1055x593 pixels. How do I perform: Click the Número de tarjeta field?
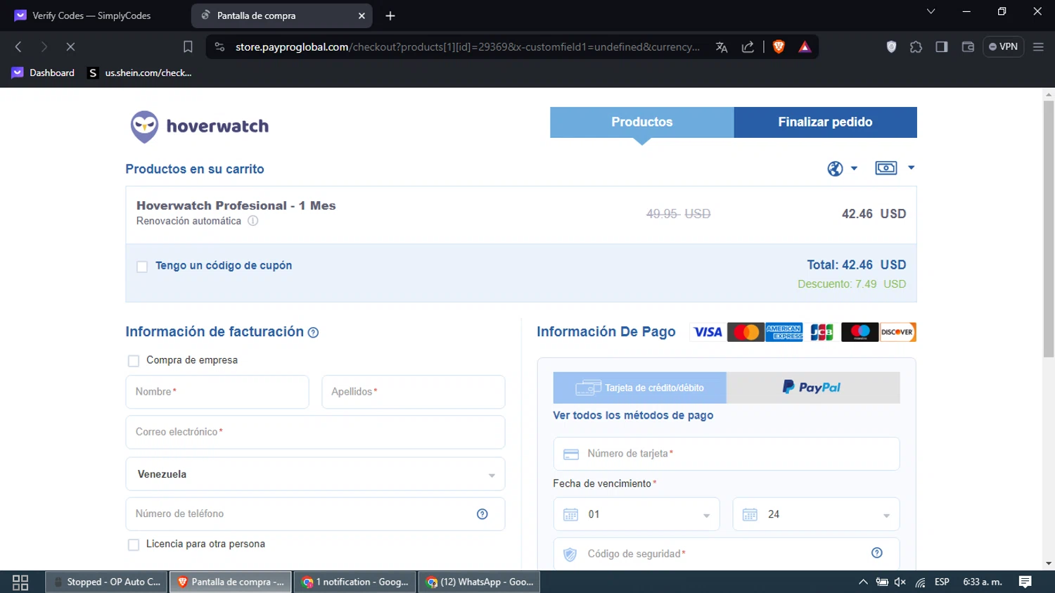pyautogui.click(x=727, y=454)
